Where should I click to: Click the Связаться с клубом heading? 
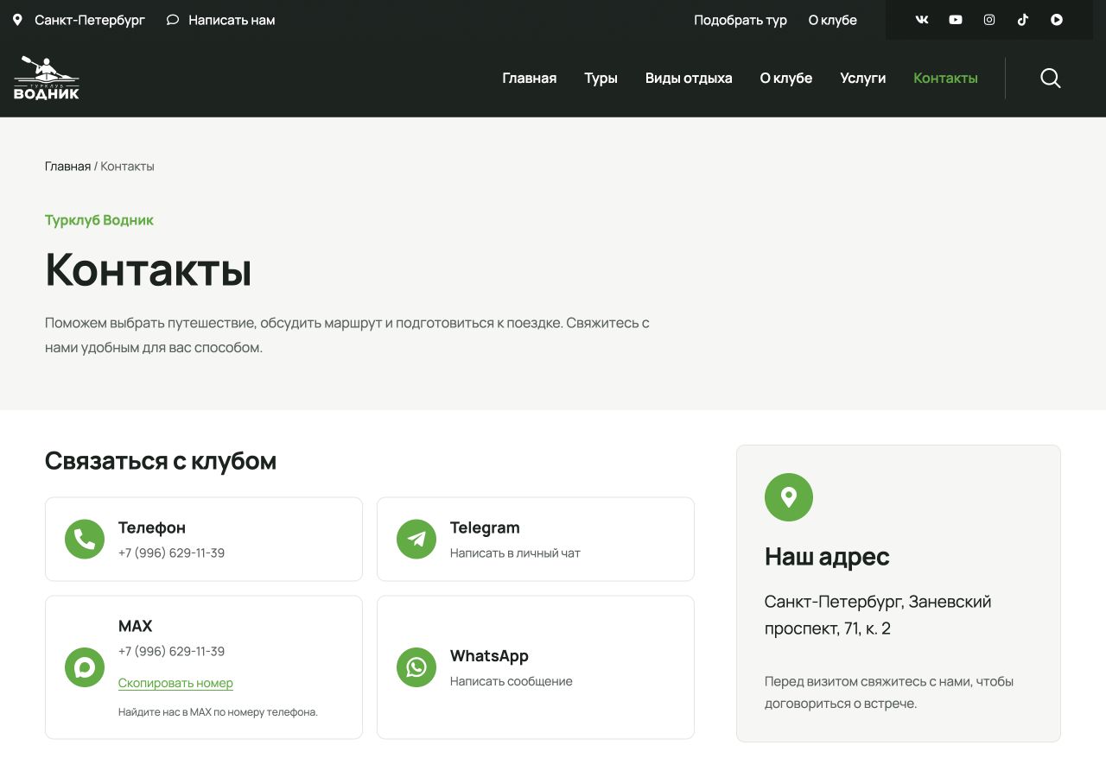pyautogui.click(x=161, y=461)
